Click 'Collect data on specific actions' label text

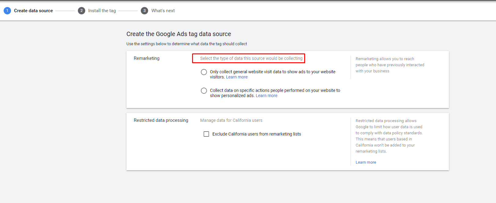coord(275,93)
